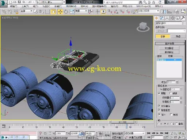This screenshot has height=140, width=187.
Task: Click the Save File floppy icon
Action: coord(19,2)
